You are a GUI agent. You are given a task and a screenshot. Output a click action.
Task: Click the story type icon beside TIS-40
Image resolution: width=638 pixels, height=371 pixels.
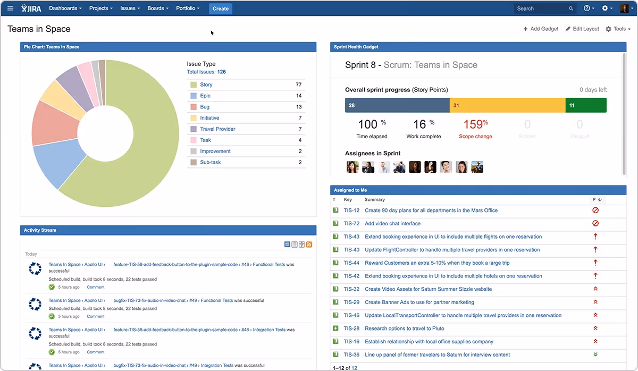point(335,250)
